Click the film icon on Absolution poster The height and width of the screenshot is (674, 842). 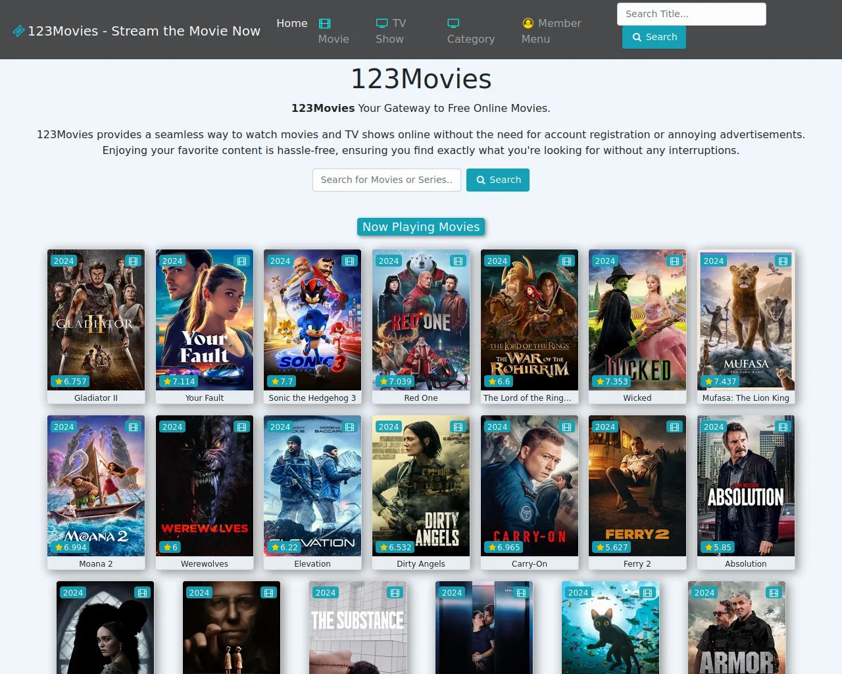tap(783, 427)
